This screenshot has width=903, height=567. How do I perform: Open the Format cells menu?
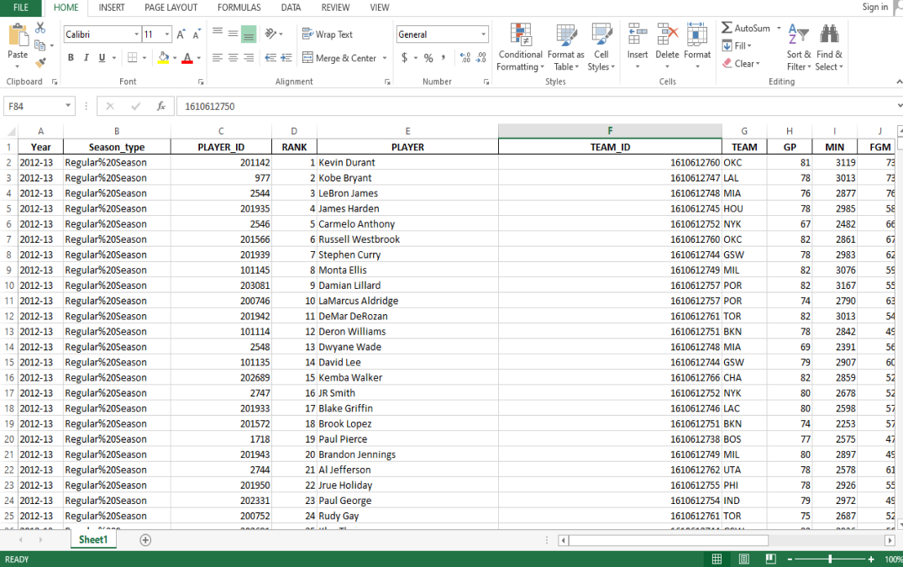[697, 46]
